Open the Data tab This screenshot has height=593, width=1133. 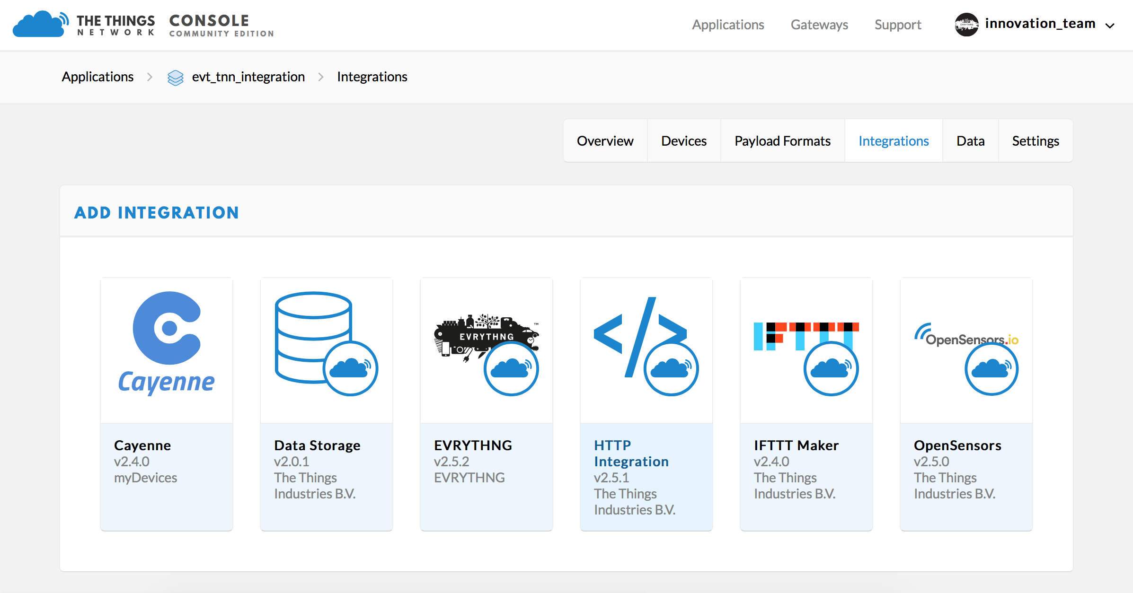tap(970, 141)
